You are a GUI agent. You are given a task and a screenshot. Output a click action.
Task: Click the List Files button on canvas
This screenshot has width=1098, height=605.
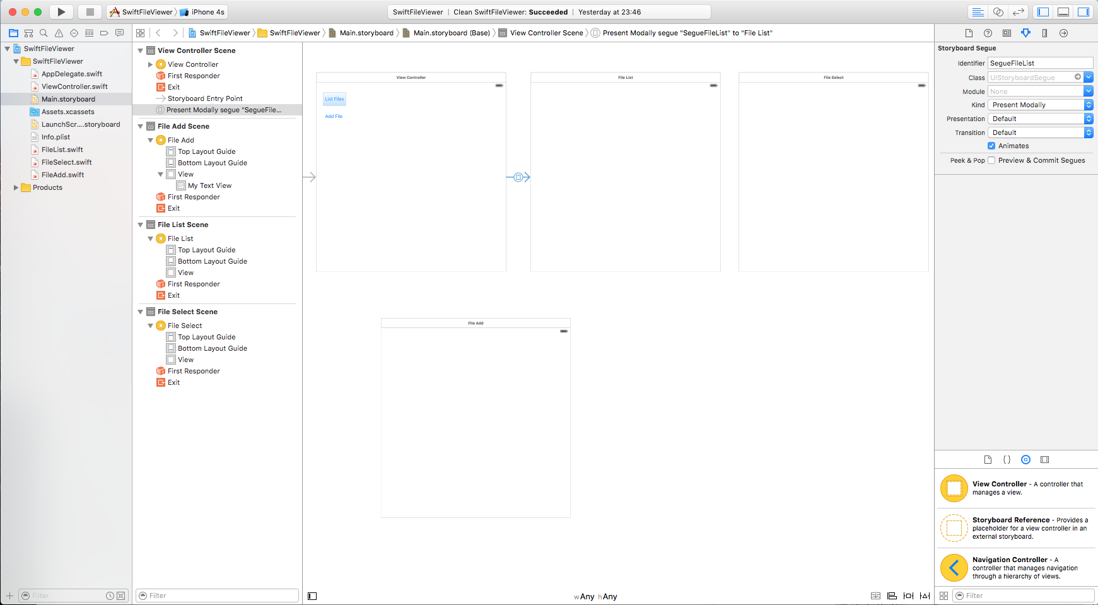point(334,99)
